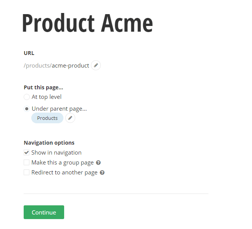Click the '/products/' URL path prefix
252x229 pixels.
coord(37,66)
